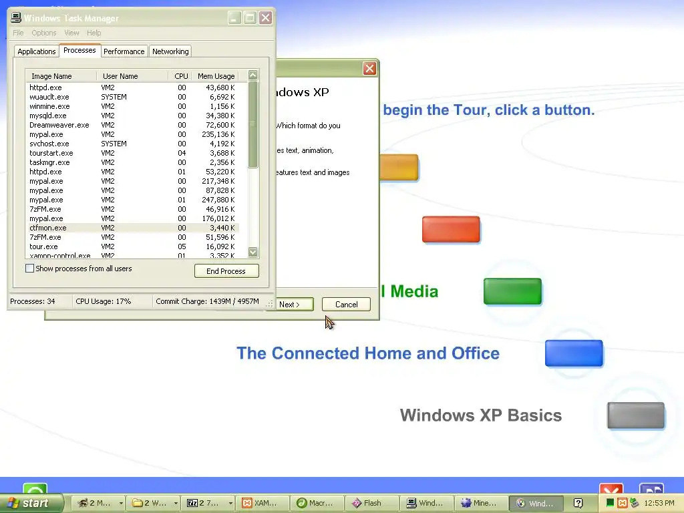684x513 pixels.
Task: Select the Dreamweaver.exe process row
Action: click(x=133, y=125)
